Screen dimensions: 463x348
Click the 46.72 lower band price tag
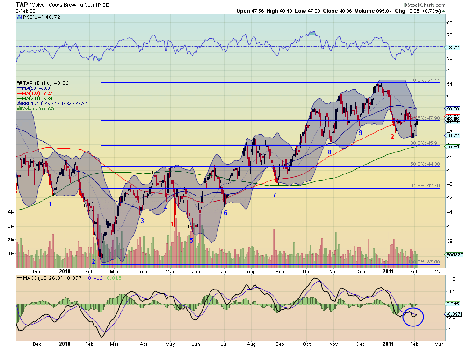[x=453, y=135]
